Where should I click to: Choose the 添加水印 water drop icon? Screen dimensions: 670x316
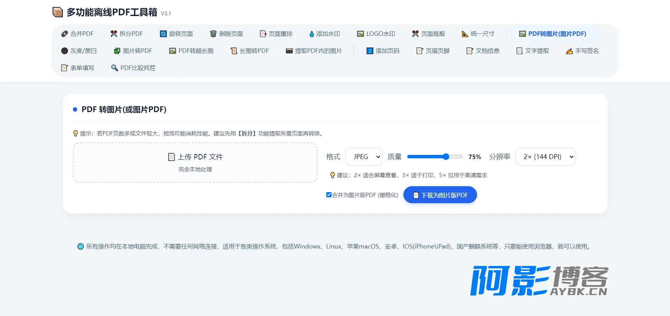tap(312, 34)
